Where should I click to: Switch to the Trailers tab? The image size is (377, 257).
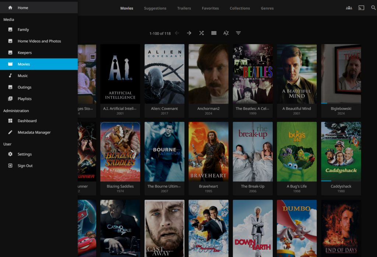pyautogui.click(x=184, y=8)
